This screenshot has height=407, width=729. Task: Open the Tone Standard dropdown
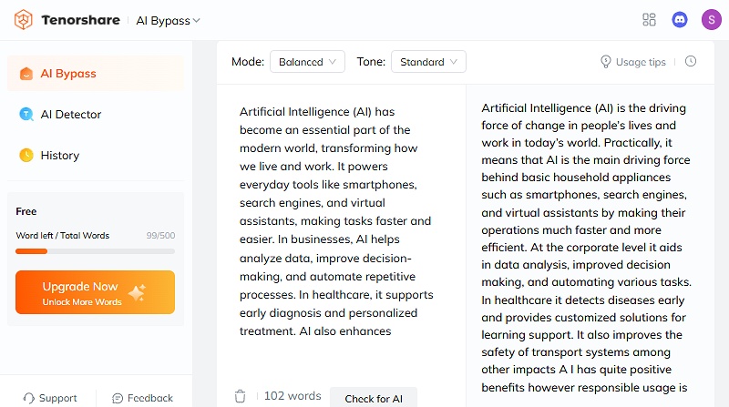tap(428, 62)
